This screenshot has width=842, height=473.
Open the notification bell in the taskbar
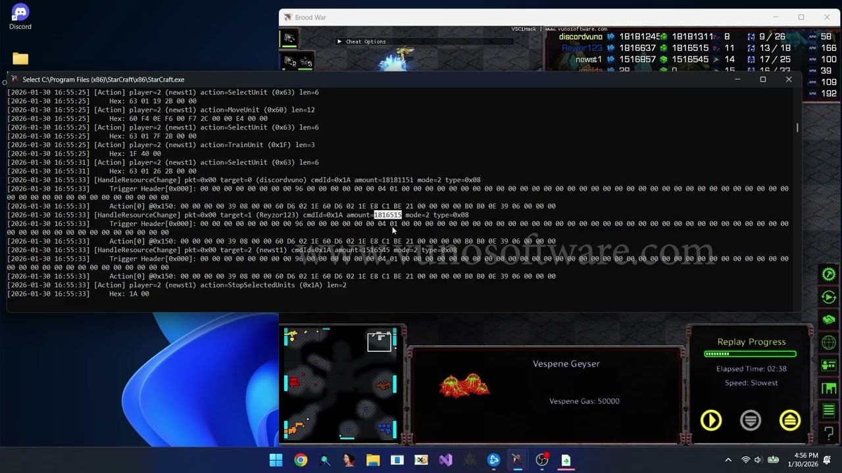tap(827, 460)
